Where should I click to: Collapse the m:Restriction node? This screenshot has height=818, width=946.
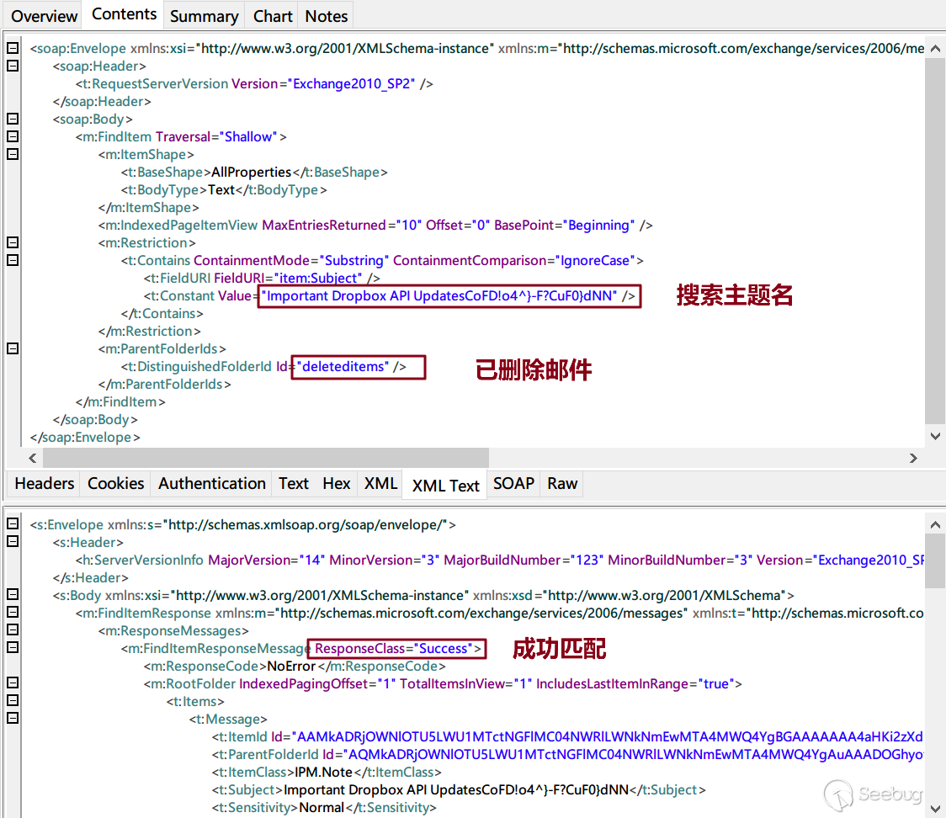[x=13, y=242]
